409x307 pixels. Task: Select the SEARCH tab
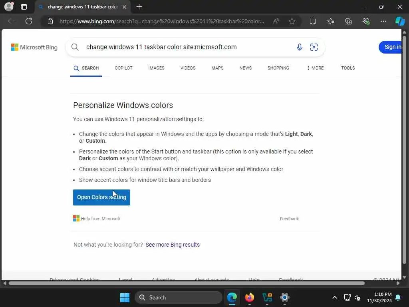86,68
